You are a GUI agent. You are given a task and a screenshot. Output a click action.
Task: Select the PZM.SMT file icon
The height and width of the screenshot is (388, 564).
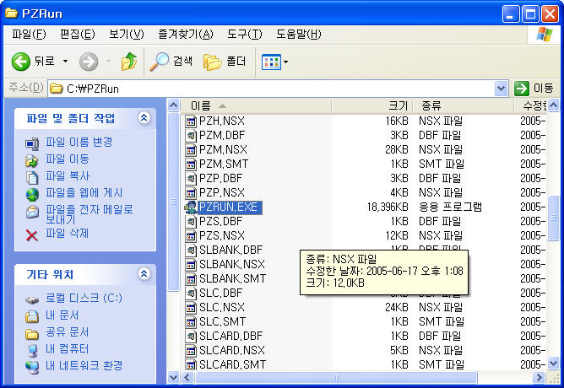click(x=191, y=164)
